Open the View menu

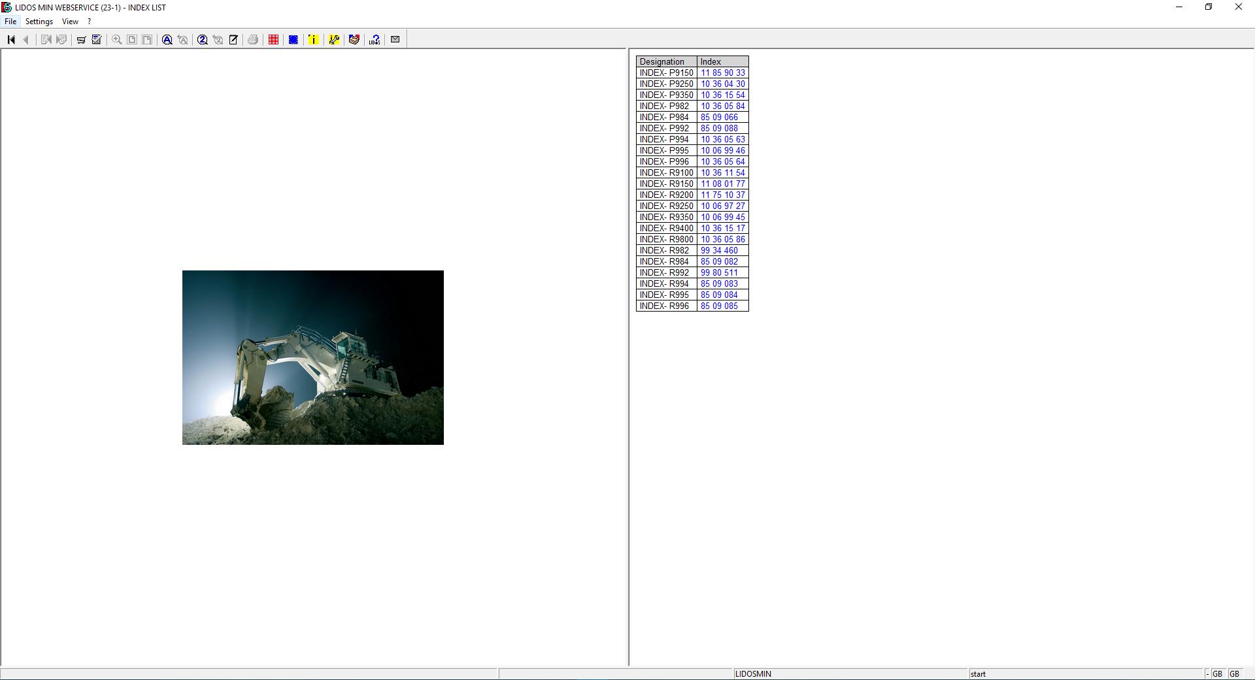(70, 22)
